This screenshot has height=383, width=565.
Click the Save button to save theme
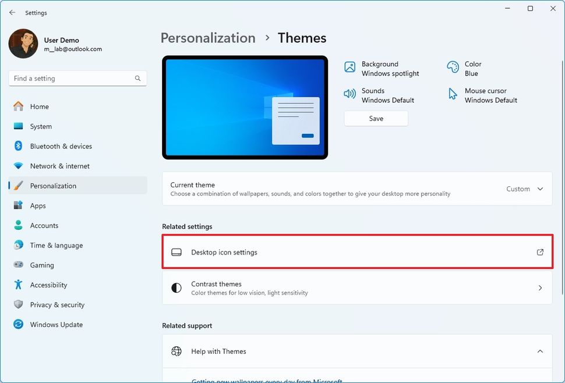(376, 118)
